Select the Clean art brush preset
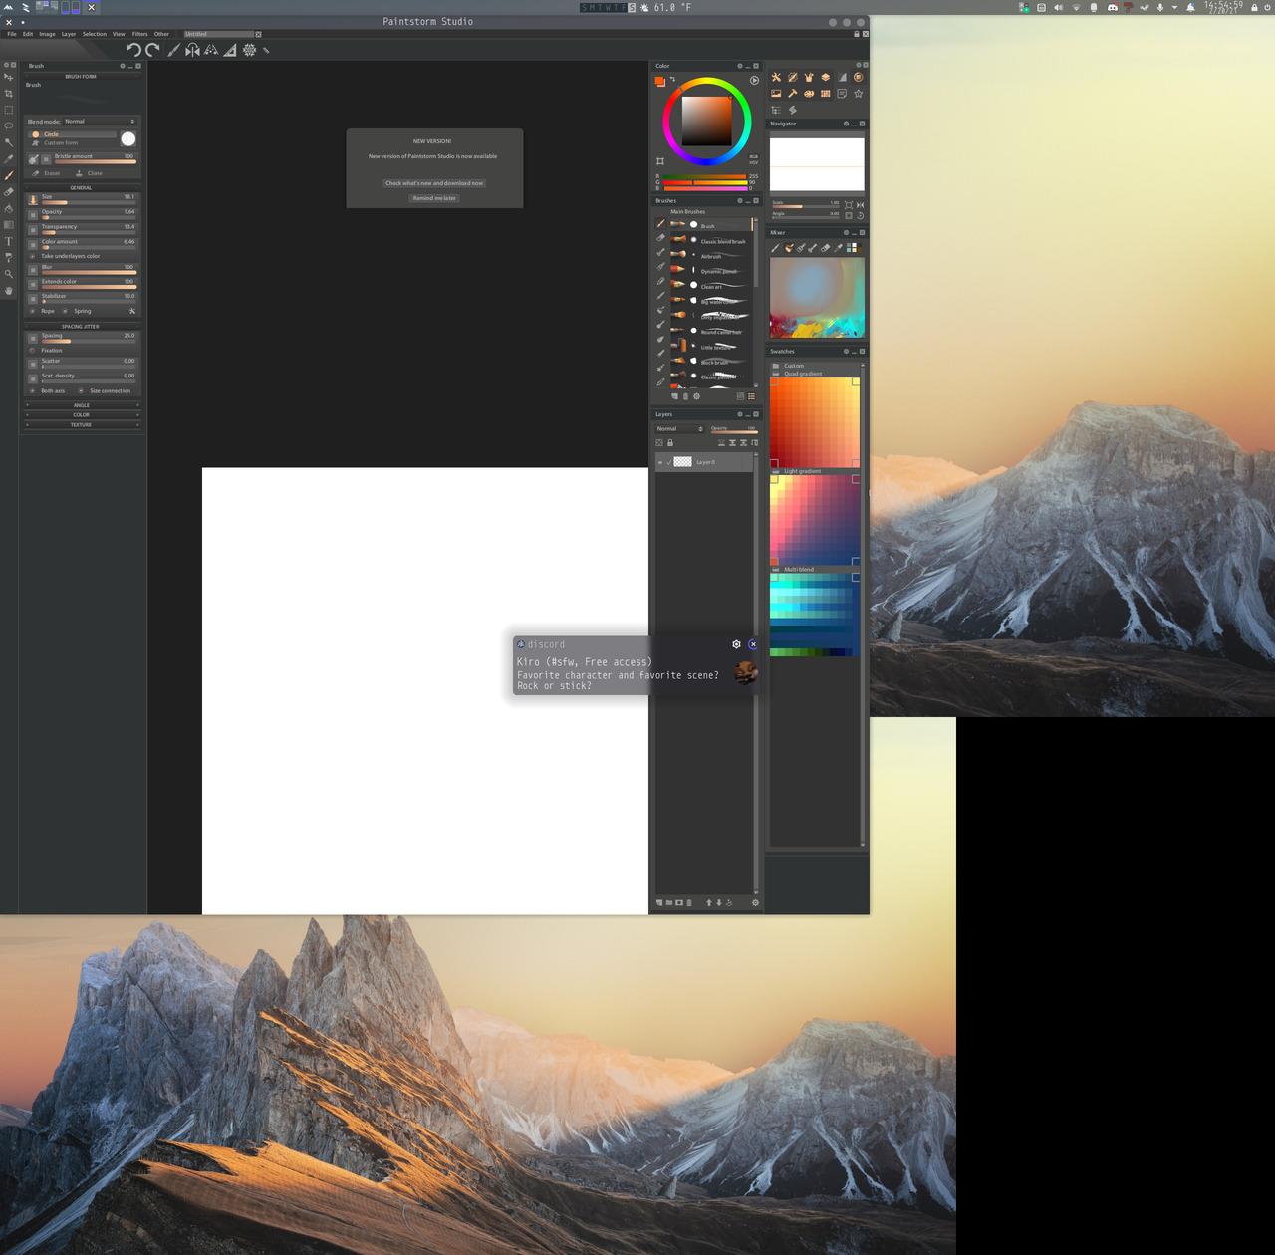This screenshot has width=1275, height=1255. coord(710,286)
